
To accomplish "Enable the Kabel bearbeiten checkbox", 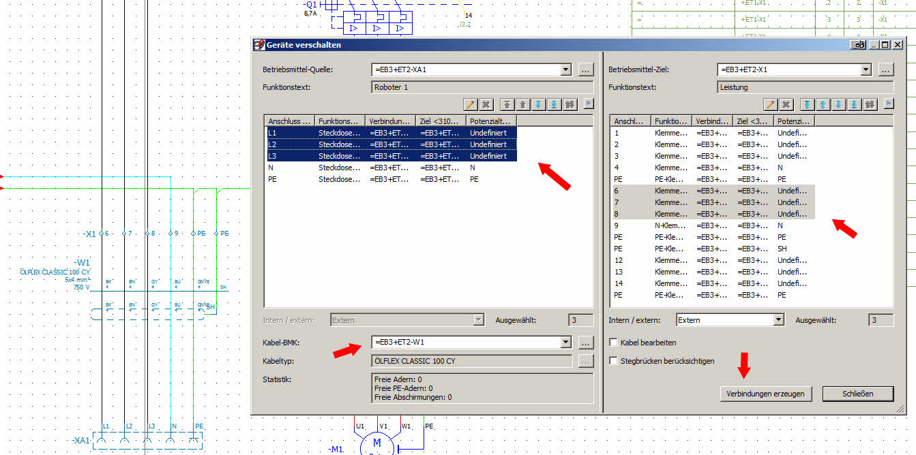I will (x=613, y=343).
